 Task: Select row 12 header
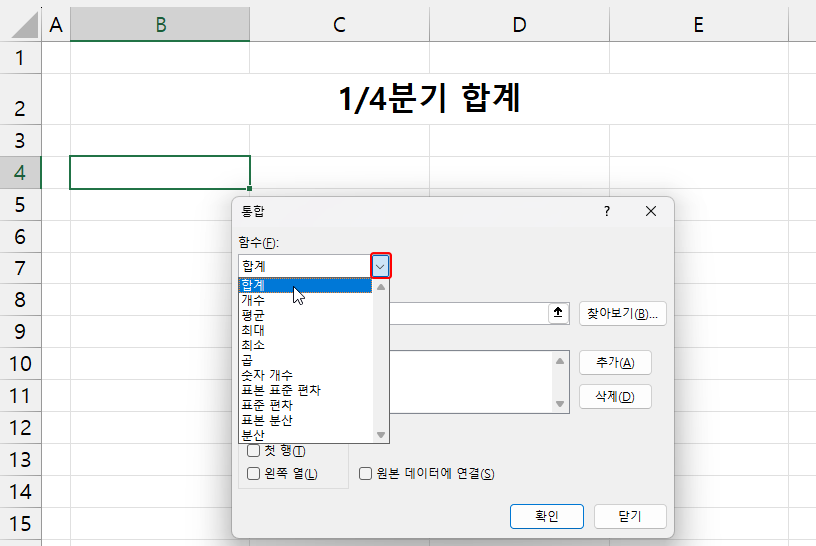point(20,428)
